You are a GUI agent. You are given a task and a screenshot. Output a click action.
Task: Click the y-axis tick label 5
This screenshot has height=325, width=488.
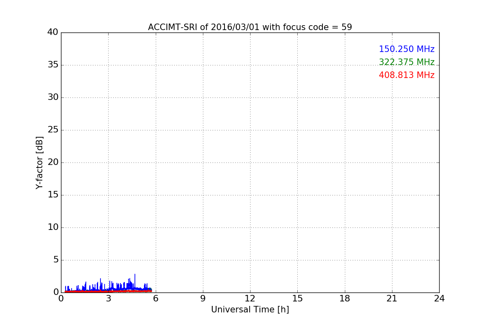tap(56, 260)
